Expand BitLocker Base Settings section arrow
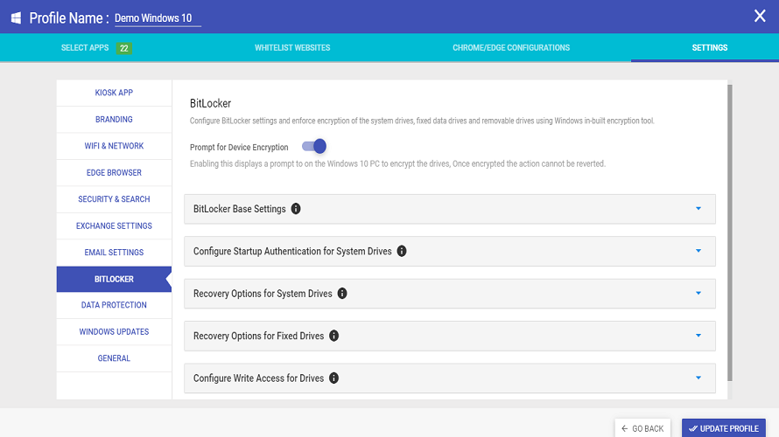The image size is (779, 437). coord(698,209)
